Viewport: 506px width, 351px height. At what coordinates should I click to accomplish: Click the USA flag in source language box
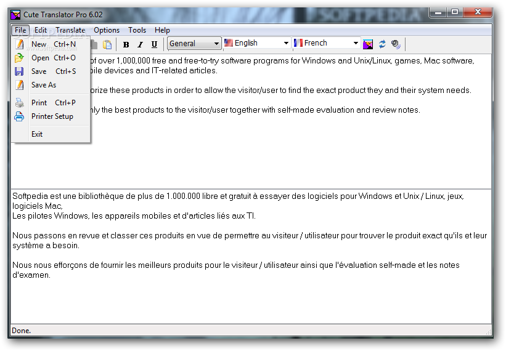coord(229,43)
